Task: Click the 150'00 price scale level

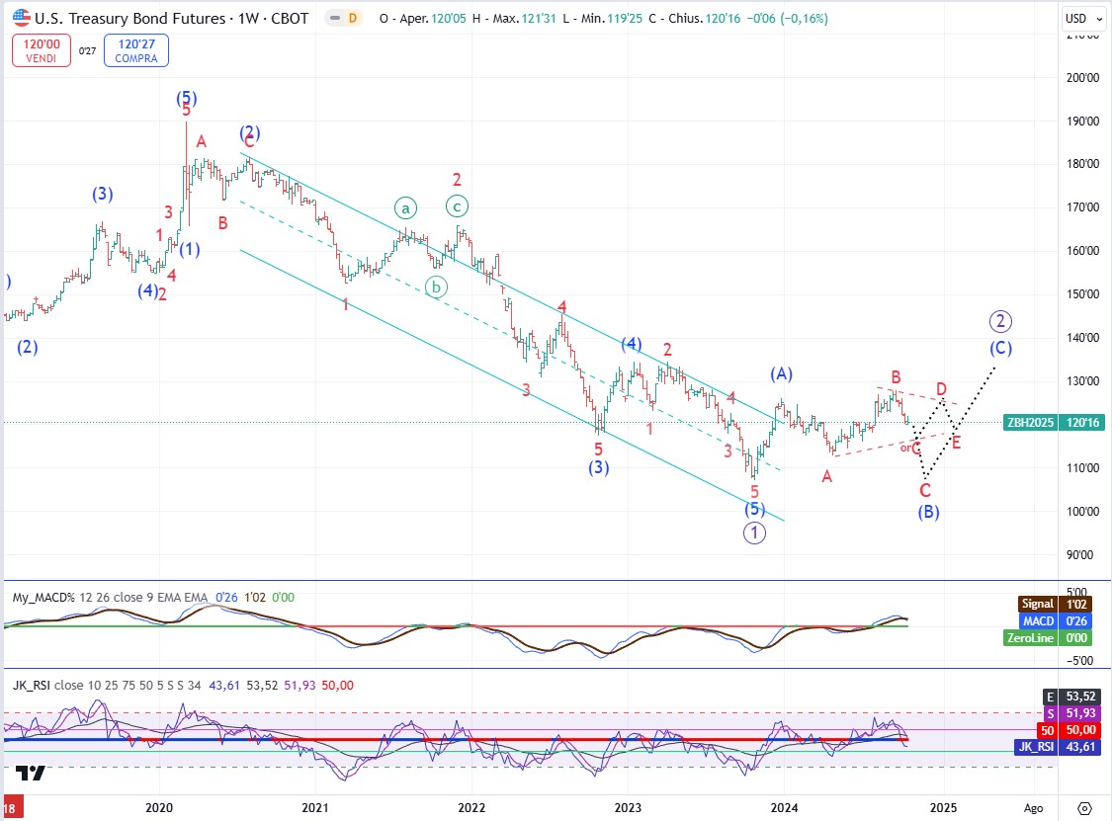Action: point(1083,294)
